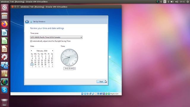
Task: Select date 14 in the February calendar
Action: tap(42, 60)
